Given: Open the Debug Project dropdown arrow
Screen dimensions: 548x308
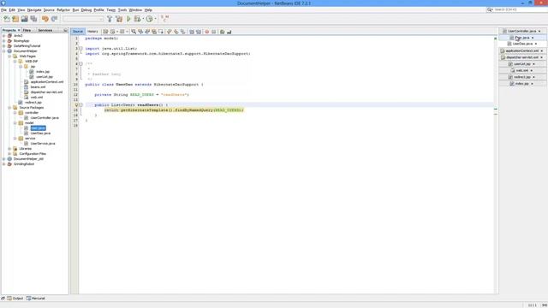Looking at the screenshot, I should (x=143, y=19).
